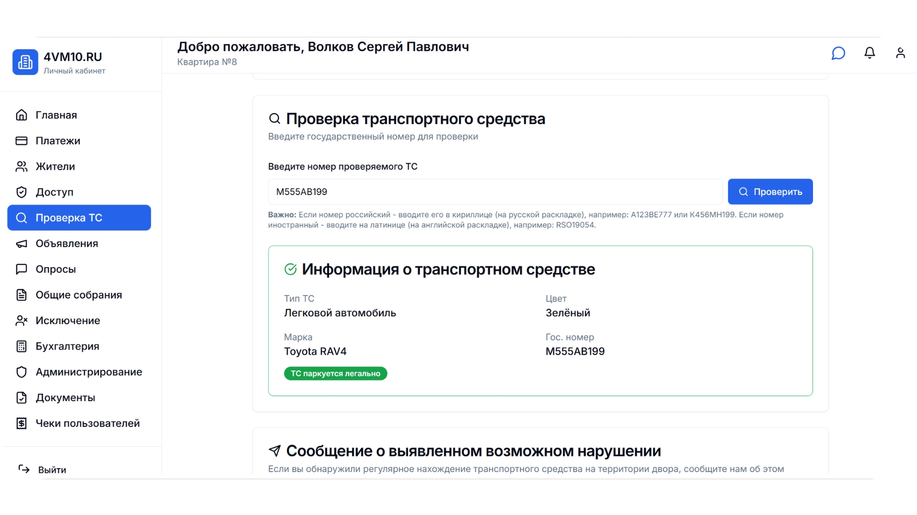Click the 4VM10.RU logo icon

click(x=25, y=62)
